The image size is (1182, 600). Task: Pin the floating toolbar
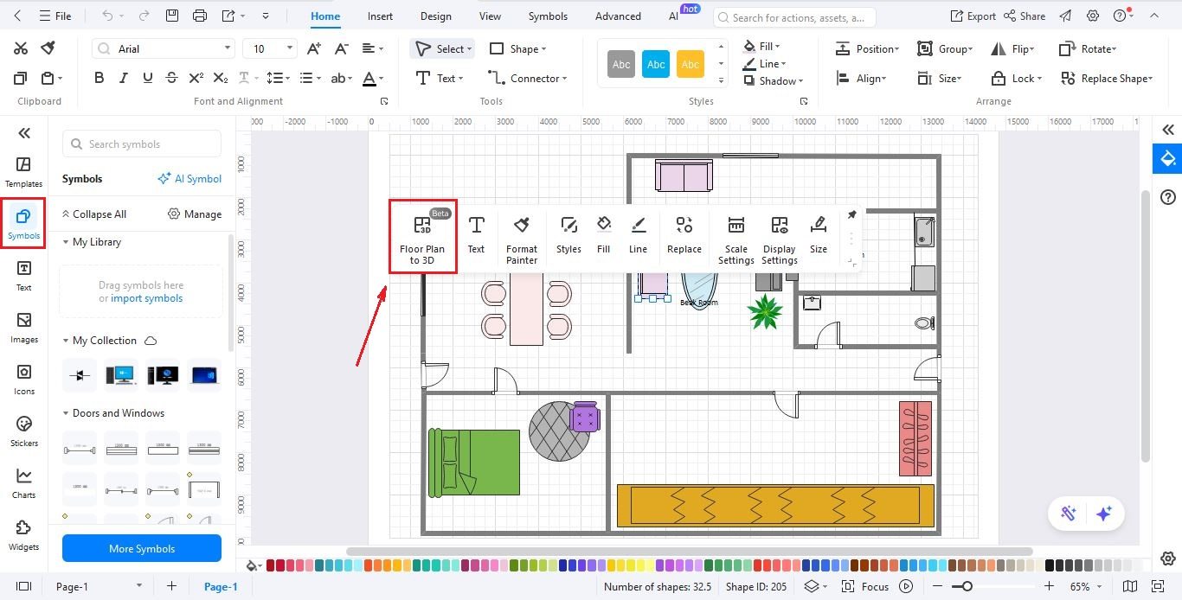851,214
